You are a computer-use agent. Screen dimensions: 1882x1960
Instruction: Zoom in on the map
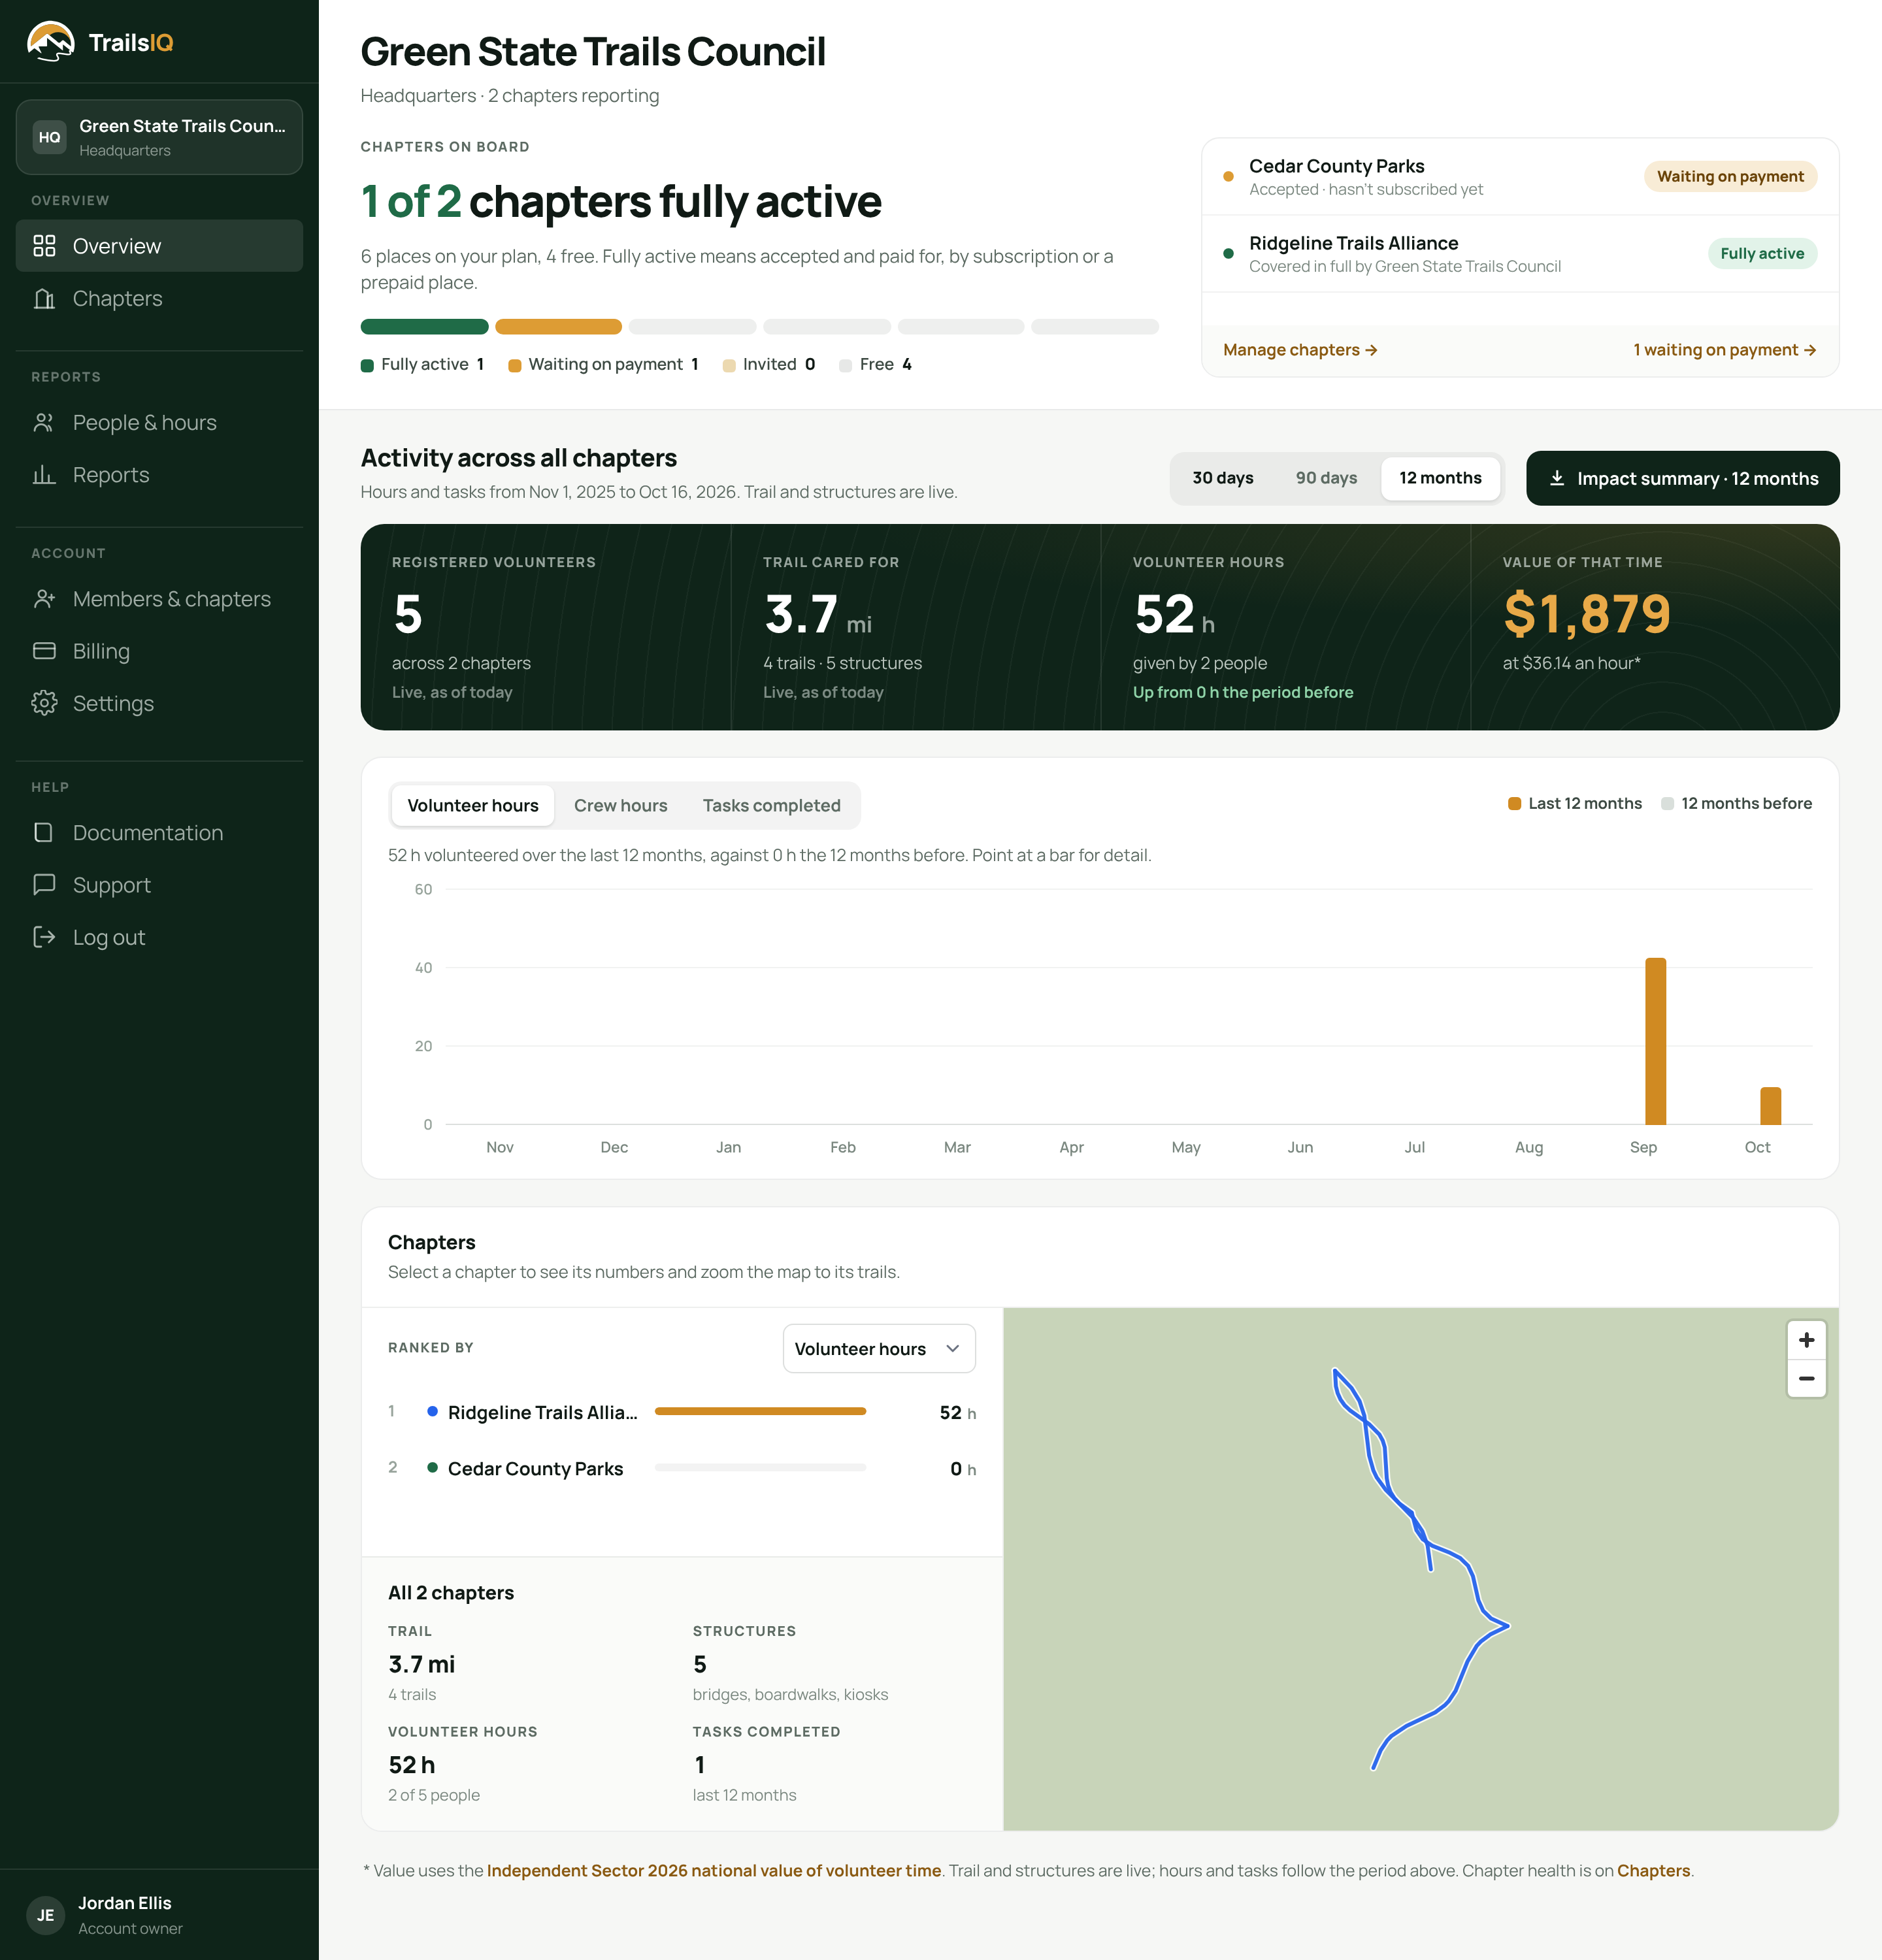click(1806, 1340)
